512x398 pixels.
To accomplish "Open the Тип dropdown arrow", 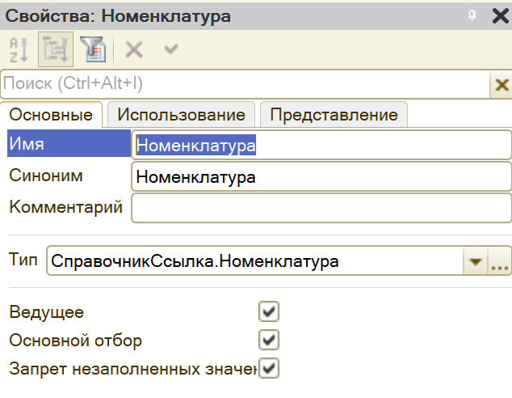I will point(476,261).
